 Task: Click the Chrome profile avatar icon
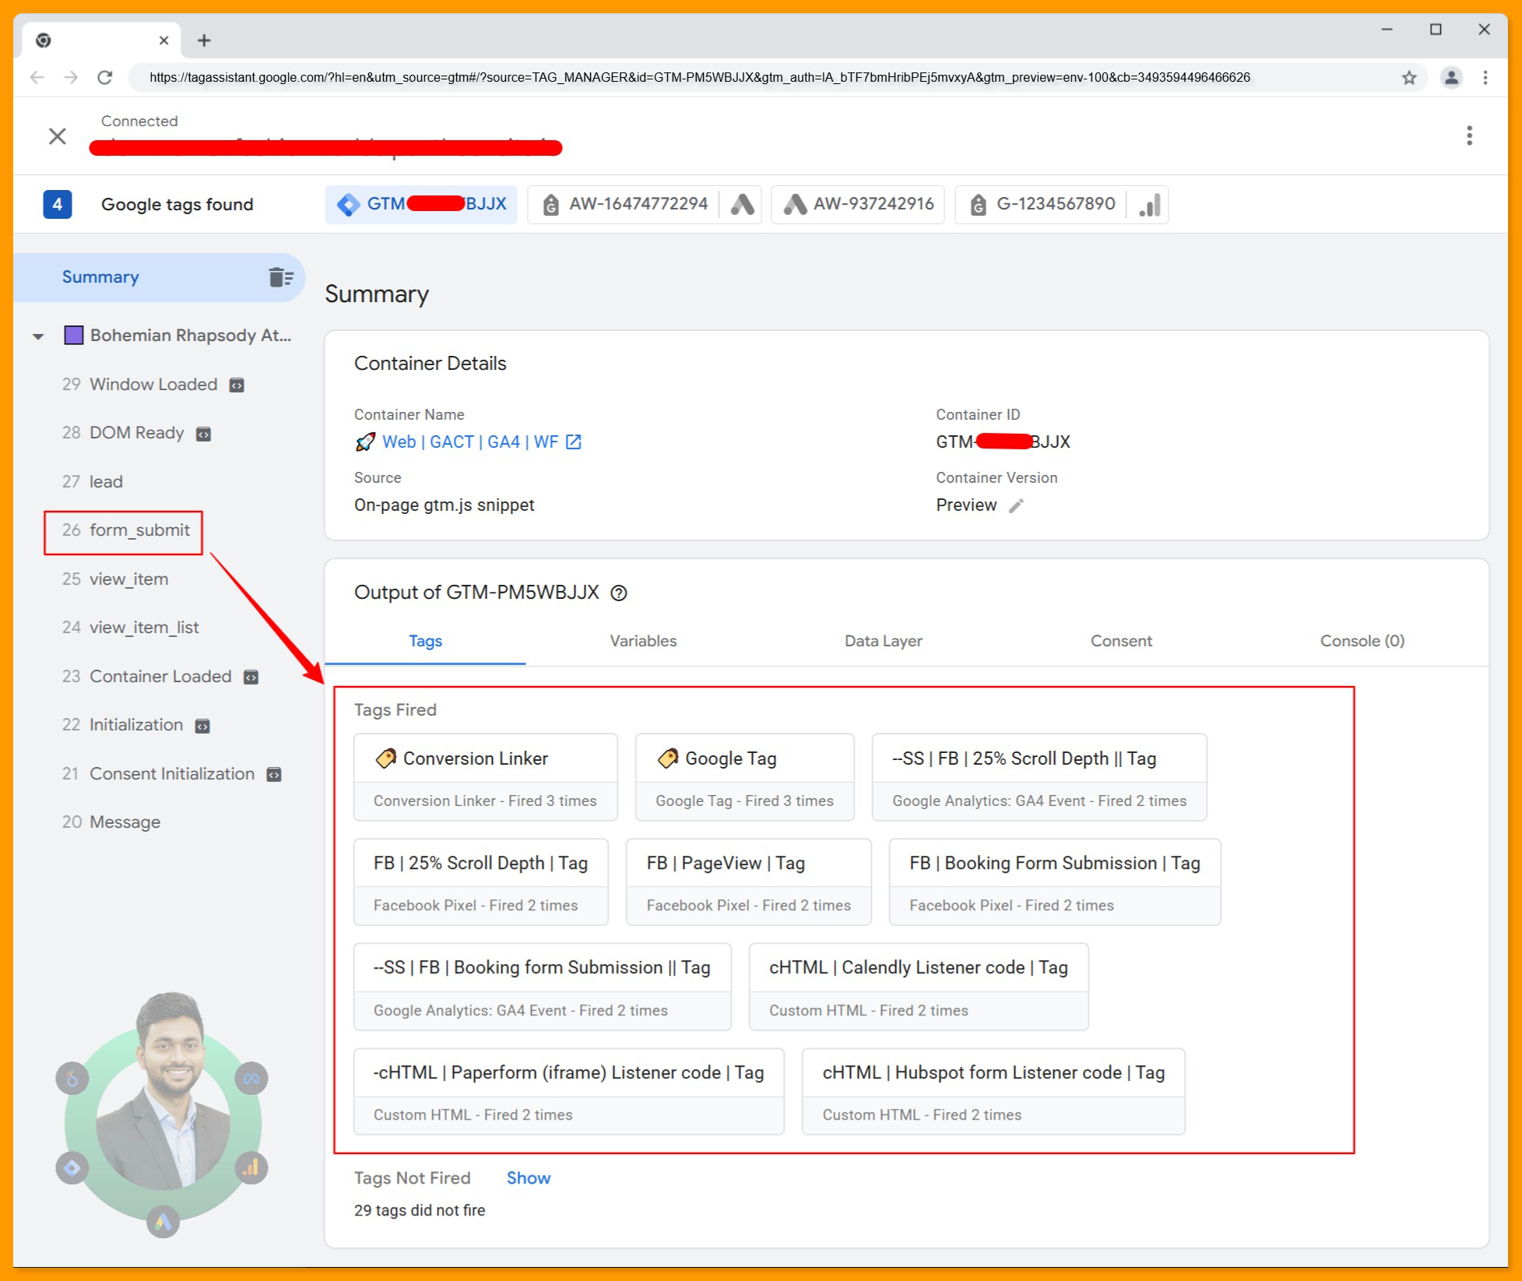1451,77
